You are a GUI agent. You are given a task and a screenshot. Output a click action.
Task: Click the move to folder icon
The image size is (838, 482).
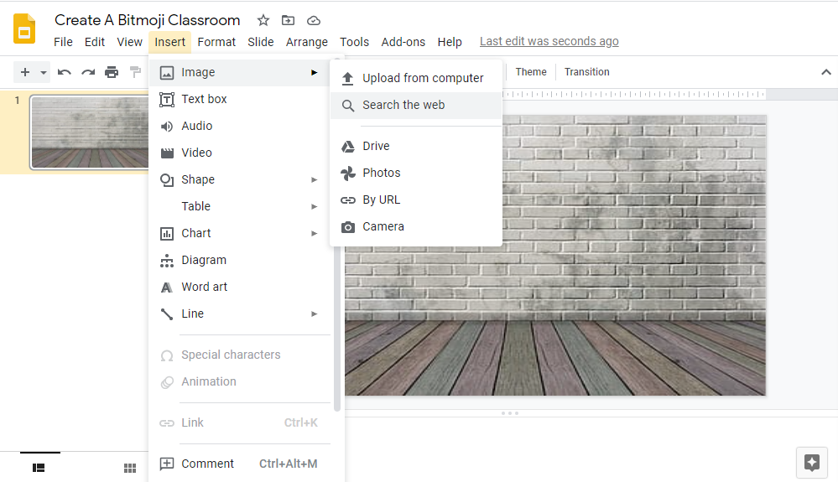pos(288,20)
